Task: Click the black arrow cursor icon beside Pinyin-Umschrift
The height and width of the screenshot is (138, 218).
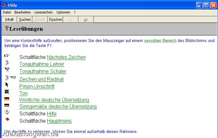Action: click(7, 84)
